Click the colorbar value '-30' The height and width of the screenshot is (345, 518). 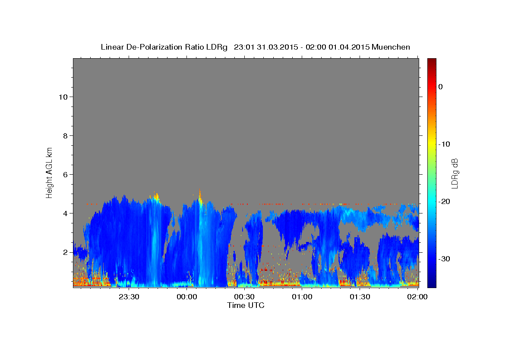click(445, 259)
